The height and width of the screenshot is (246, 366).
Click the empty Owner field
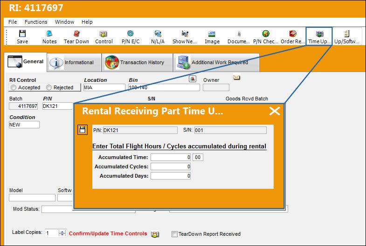click(216, 87)
